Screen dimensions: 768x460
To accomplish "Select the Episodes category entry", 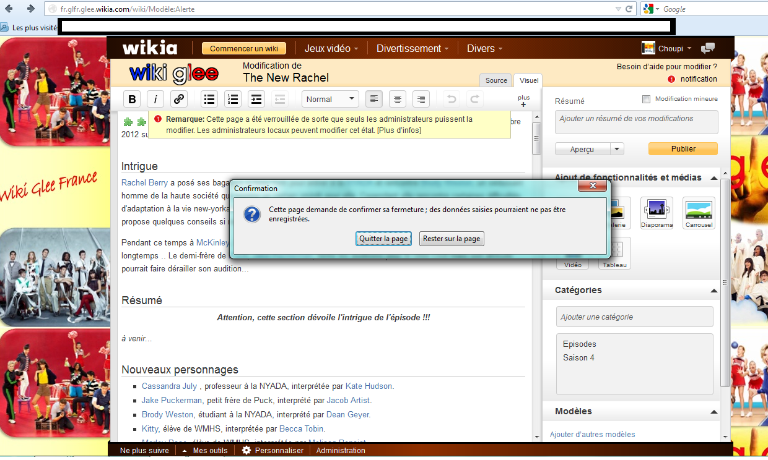I will (580, 344).
